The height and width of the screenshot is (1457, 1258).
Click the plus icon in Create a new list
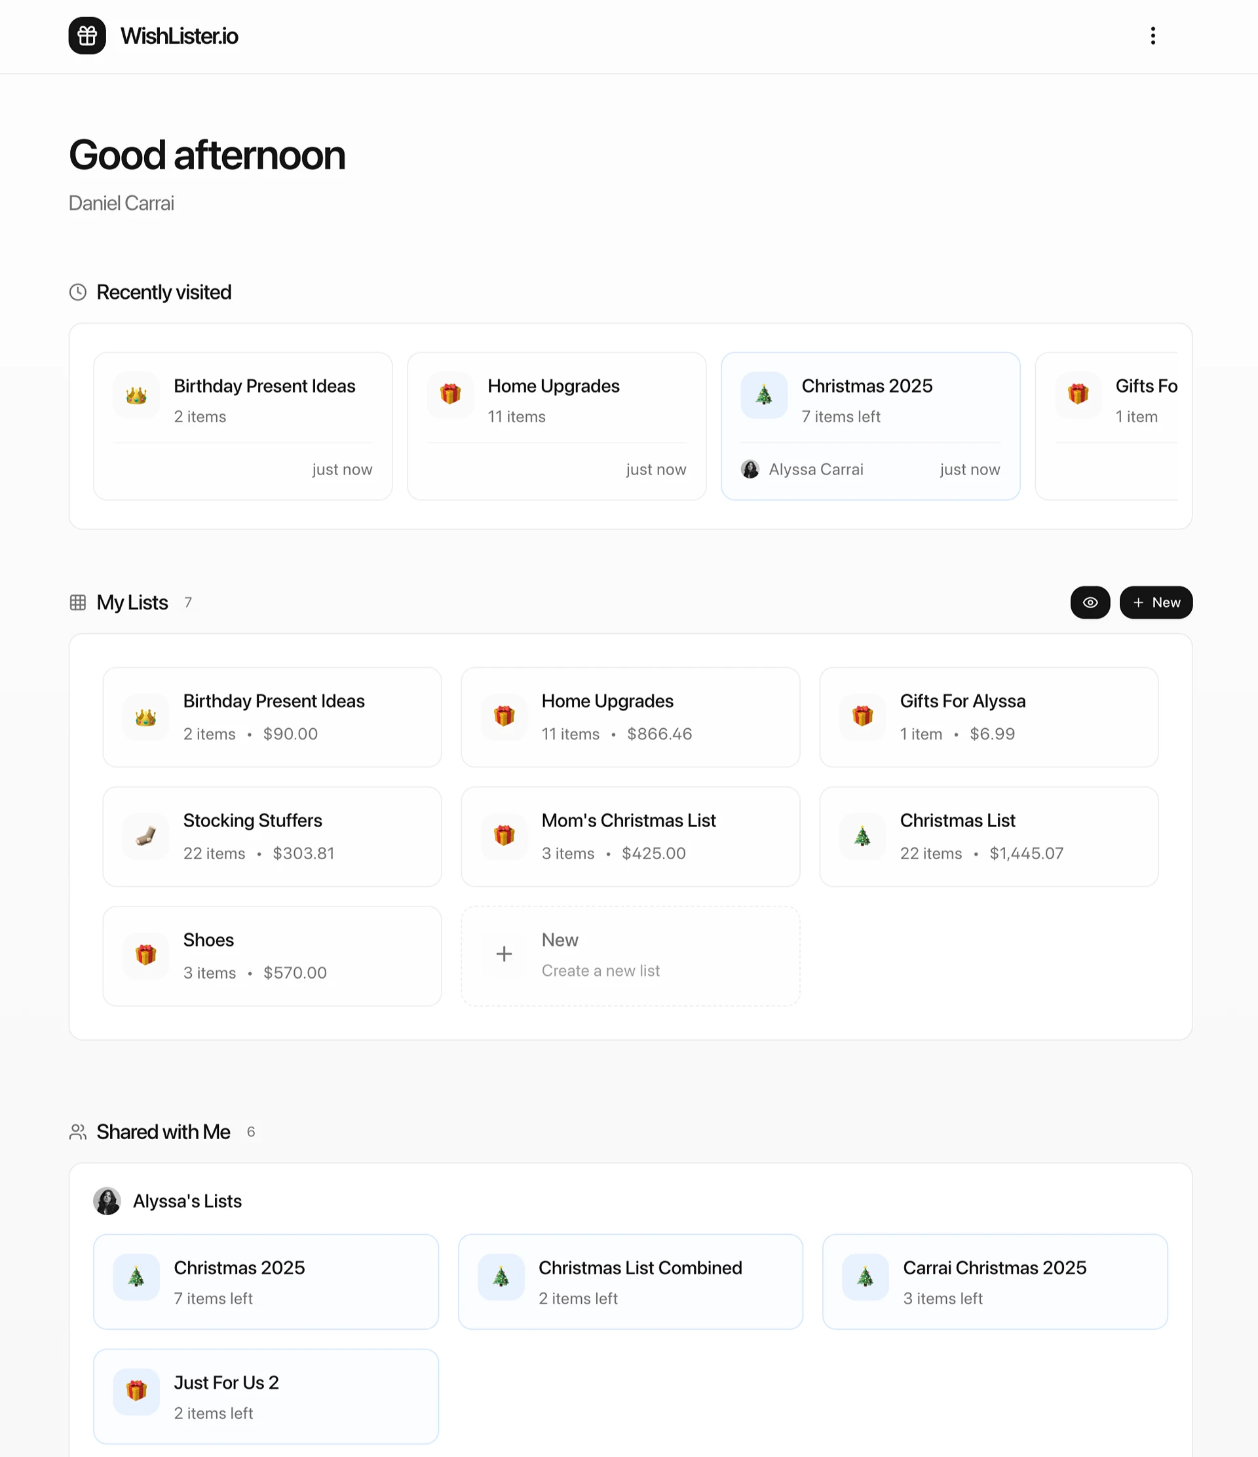pyautogui.click(x=504, y=954)
